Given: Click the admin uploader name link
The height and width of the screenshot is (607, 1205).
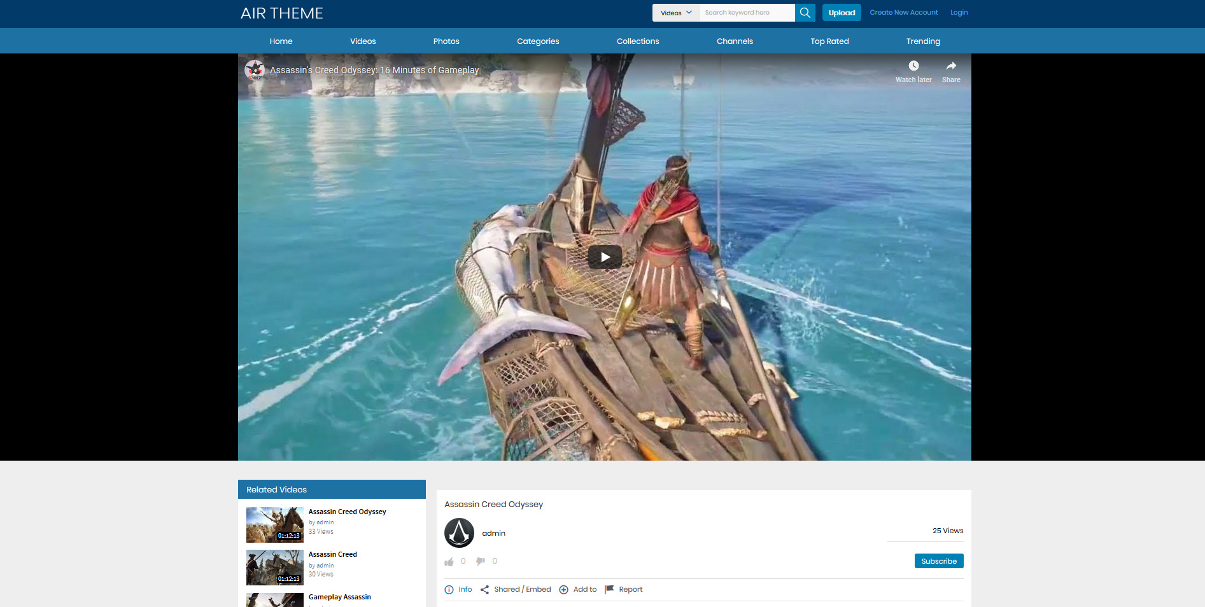Looking at the screenshot, I should [x=493, y=533].
